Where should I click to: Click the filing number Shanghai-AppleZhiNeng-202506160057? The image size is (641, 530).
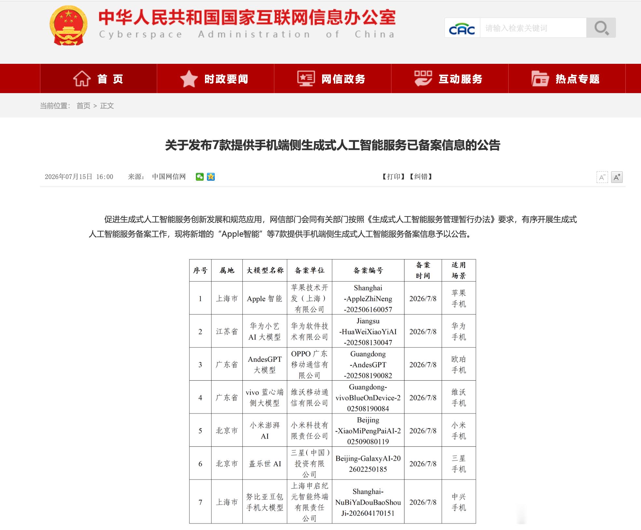pos(368,299)
